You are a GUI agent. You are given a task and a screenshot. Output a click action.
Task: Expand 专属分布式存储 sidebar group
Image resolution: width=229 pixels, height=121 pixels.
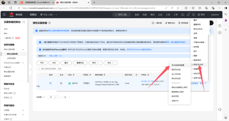click(23, 115)
